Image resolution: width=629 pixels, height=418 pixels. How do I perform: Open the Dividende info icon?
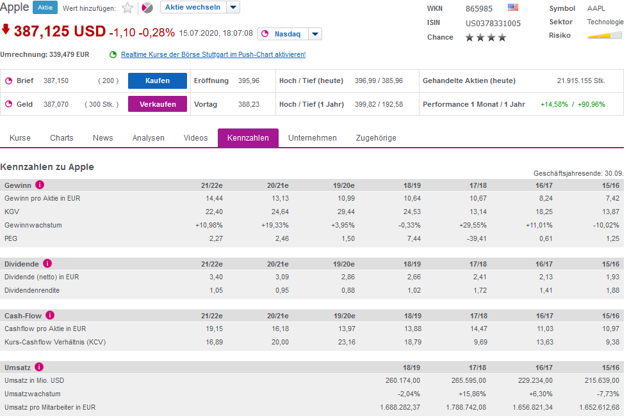(47, 263)
